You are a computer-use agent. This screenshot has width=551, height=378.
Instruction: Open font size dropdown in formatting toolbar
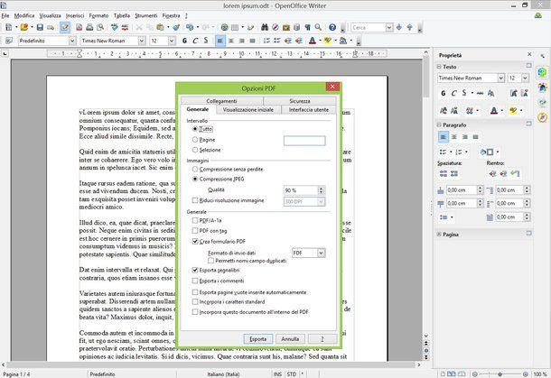(x=172, y=41)
